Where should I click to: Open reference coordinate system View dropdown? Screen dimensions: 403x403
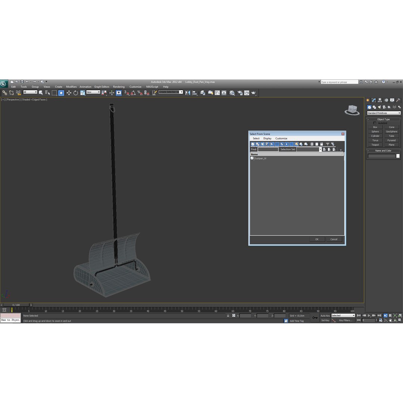coord(93,92)
